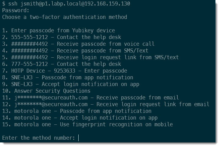Image resolution: width=220 pixels, height=147 pixels.
Task: Click the text cursor after method number prompt
Action: point(78,138)
